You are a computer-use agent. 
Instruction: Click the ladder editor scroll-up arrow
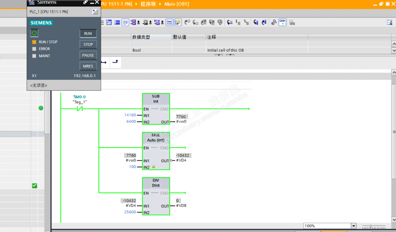click(x=394, y=72)
